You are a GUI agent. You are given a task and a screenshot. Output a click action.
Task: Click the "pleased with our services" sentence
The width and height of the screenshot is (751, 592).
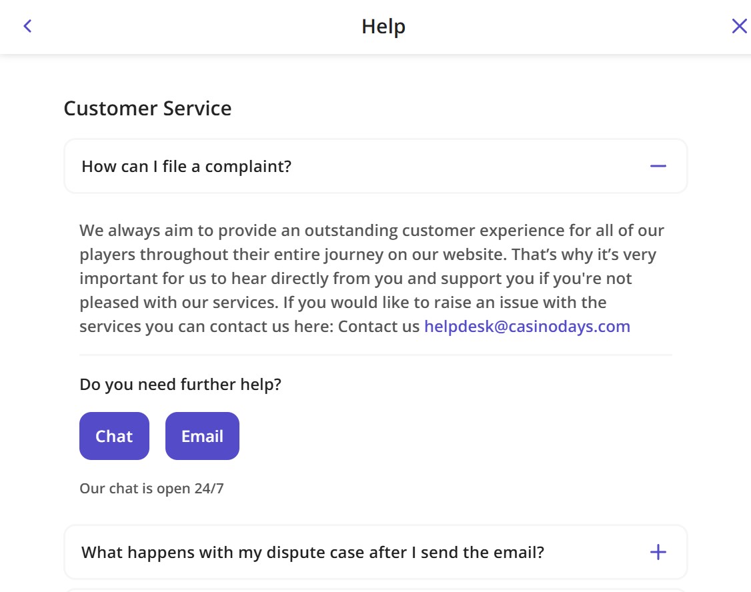[x=177, y=303]
